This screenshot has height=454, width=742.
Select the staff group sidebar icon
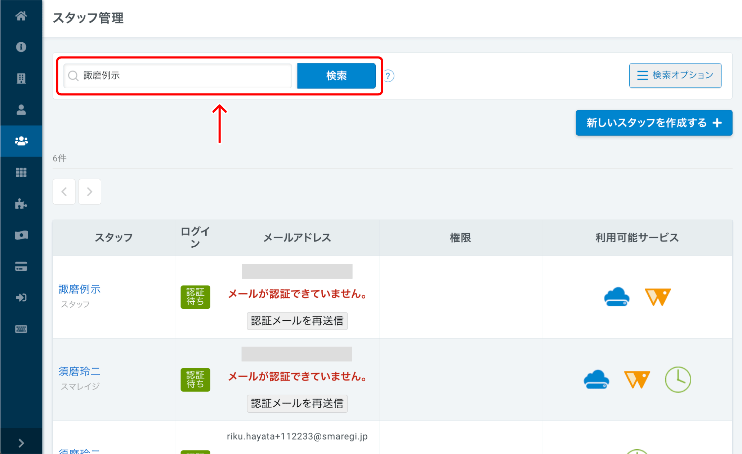coord(21,141)
